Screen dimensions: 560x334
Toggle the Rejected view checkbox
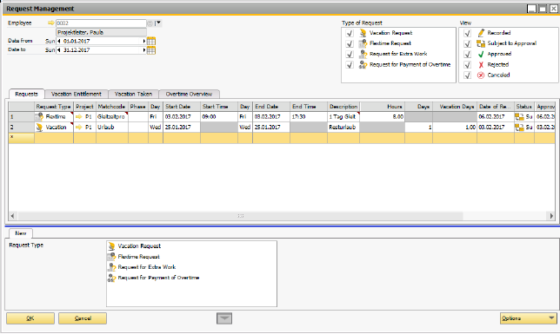pyautogui.click(x=467, y=64)
